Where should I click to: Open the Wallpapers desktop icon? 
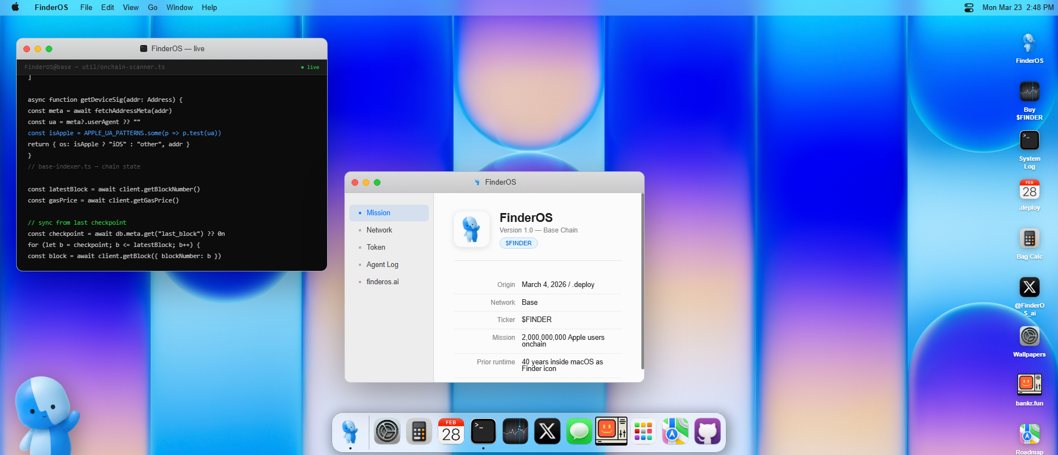click(x=1030, y=342)
